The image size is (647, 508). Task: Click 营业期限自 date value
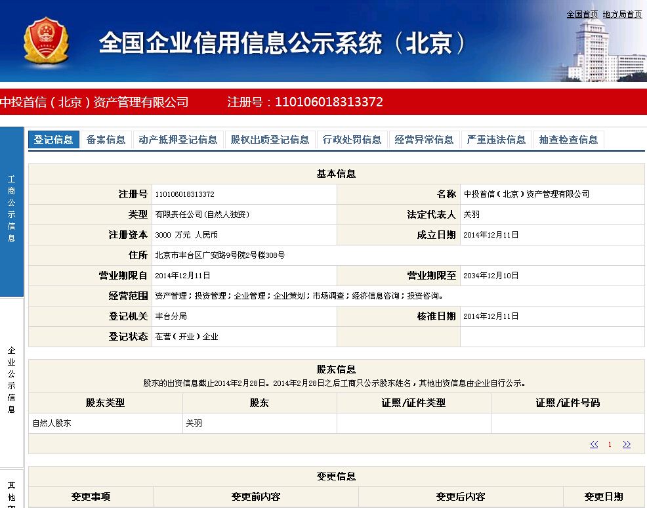coord(182,275)
